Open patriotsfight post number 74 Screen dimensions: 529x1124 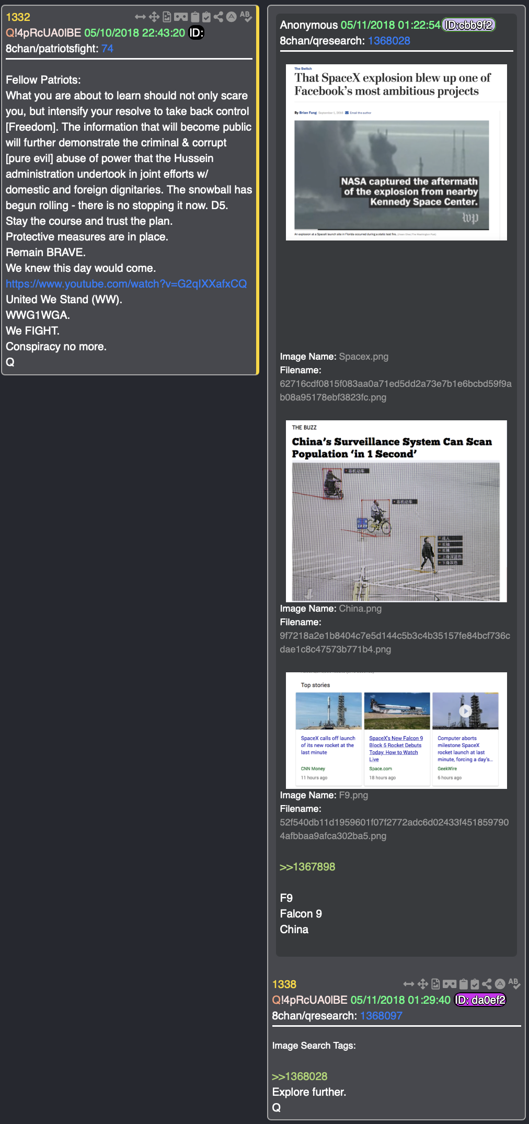tap(107, 49)
